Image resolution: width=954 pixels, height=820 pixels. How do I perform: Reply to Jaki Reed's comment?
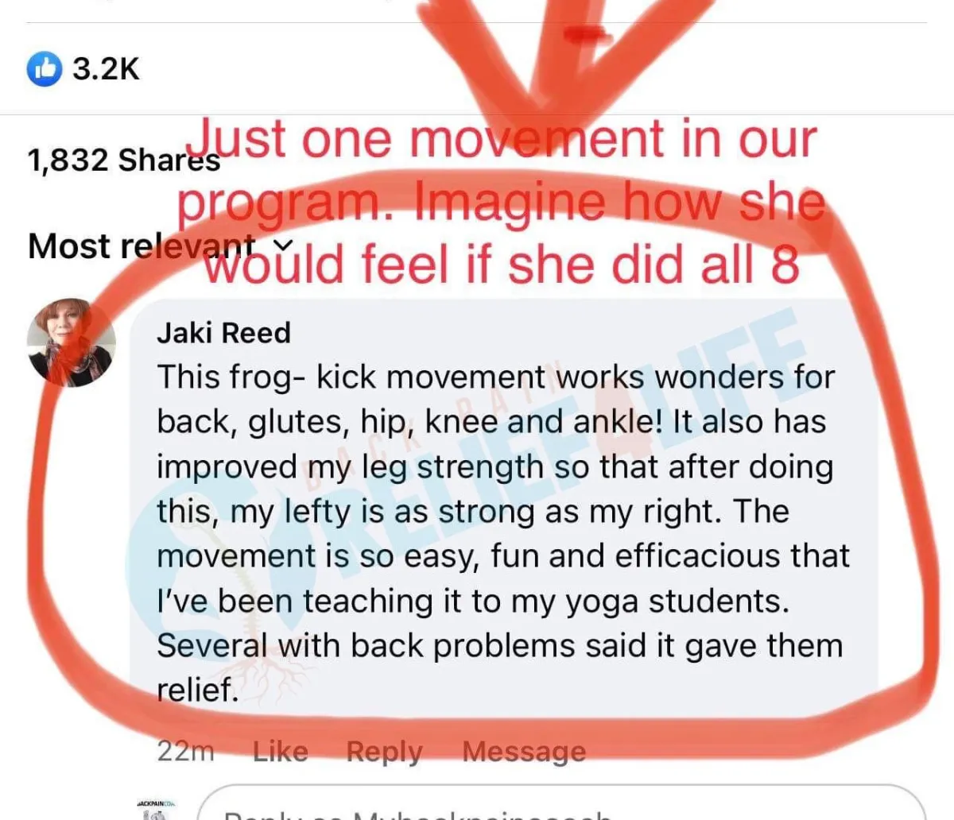(384, 751)
